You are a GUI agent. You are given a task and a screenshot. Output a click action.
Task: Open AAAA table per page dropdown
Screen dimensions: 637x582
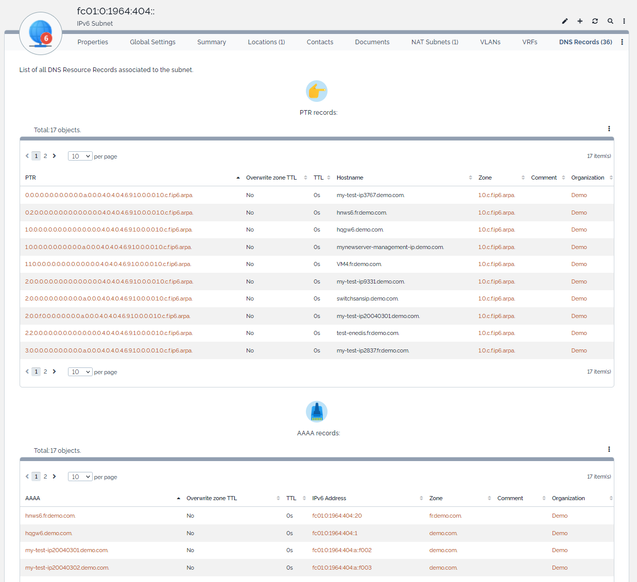80,477
